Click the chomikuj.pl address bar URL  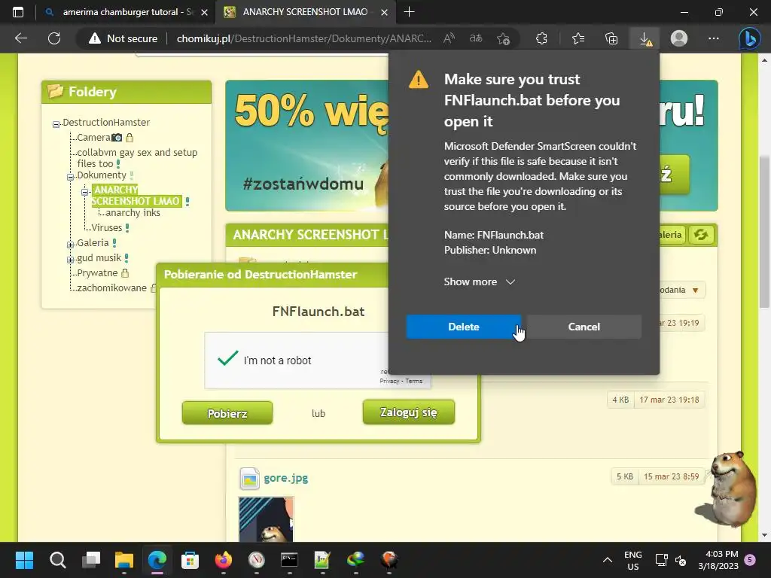point(304,38)
